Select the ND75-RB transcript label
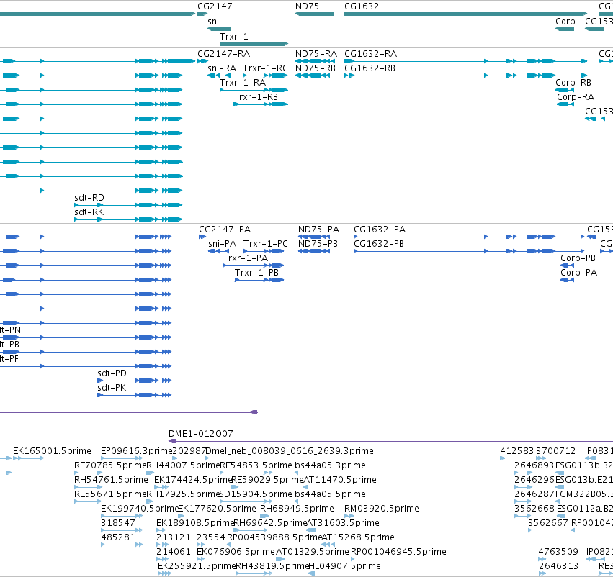613x577 pixels. pos(315,68)
